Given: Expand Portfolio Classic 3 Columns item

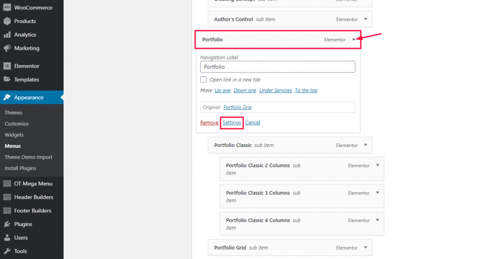Looking at the screenshot, I should [378, 193].
